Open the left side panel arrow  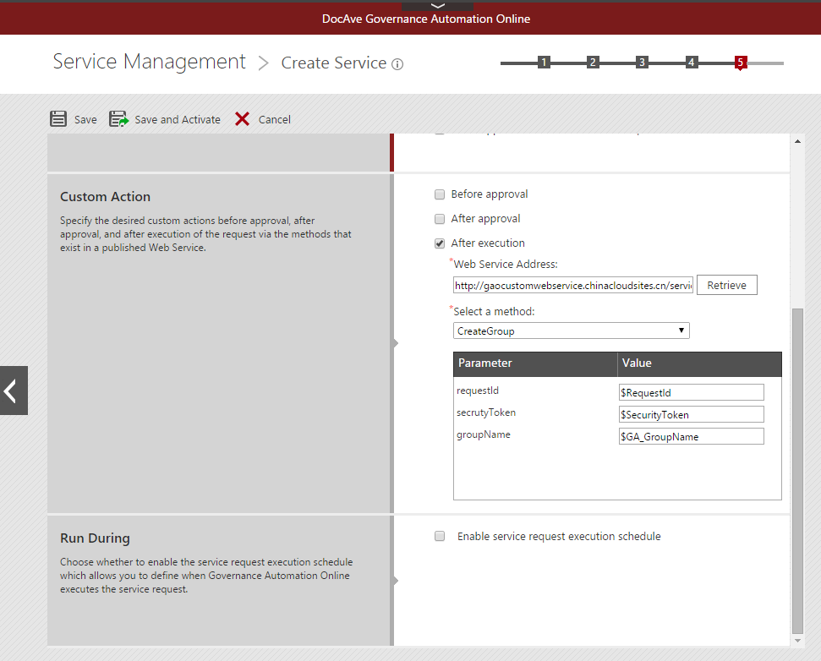tap(13, 391)
